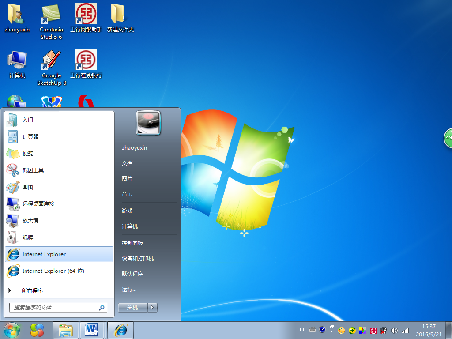
Task: Click the green 43 floating widget
Action: pyautogui.click(x=448, y=138)
